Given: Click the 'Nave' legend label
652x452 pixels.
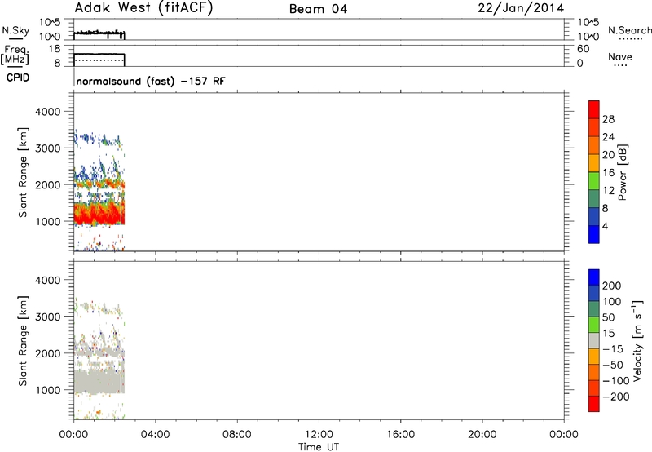Looking at the screenshot, I should pos(620,56).
